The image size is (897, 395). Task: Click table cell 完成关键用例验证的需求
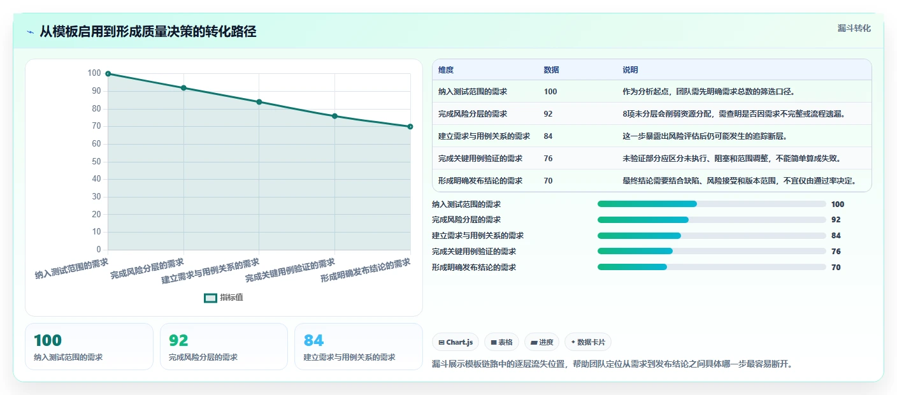480,159
